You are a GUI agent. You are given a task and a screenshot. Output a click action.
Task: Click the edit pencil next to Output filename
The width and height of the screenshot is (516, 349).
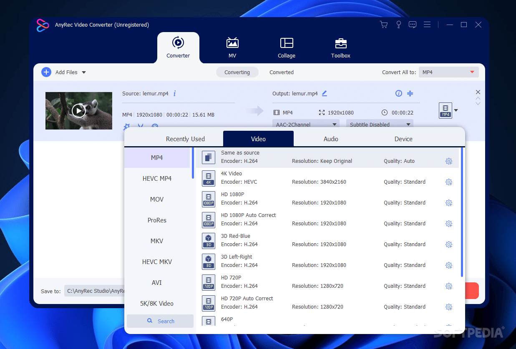tap(325, 93)
